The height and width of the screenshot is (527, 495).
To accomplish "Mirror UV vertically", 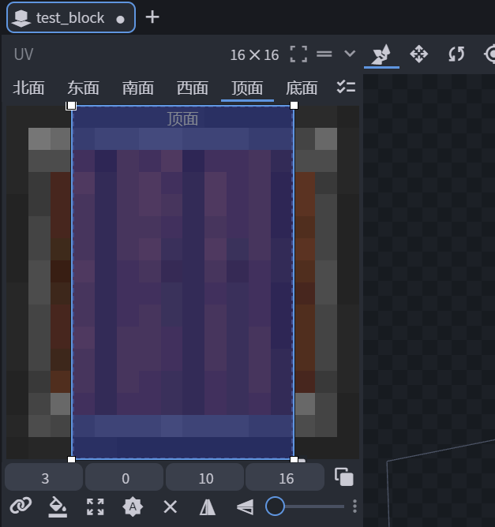I will point(246,506).
